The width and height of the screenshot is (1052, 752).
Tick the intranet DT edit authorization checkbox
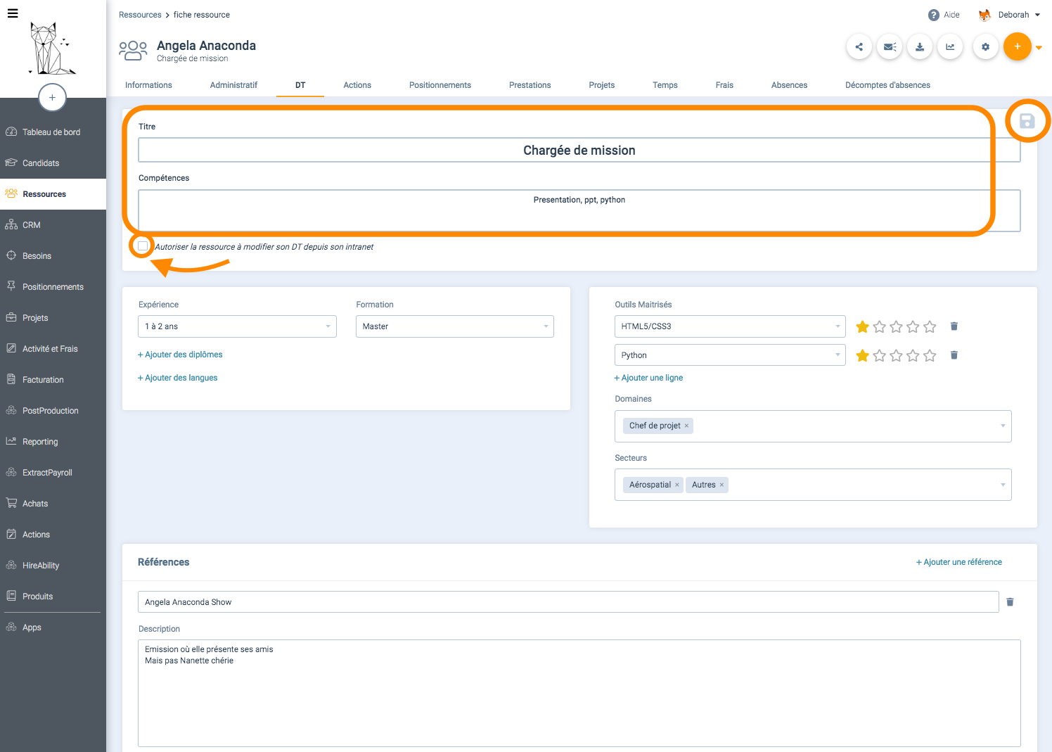[143, 246]
